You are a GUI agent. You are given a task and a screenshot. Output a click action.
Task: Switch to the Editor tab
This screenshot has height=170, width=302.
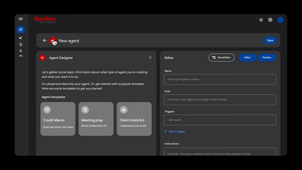tap(247, 58)
